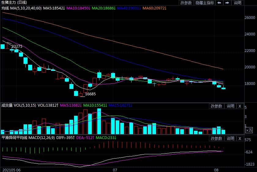Image resolution: width=257 pixels, height=172 pixels.
Task: Select the 成交量 VOL(5,10,15) indicator label
Action: (x=19, y=105)
